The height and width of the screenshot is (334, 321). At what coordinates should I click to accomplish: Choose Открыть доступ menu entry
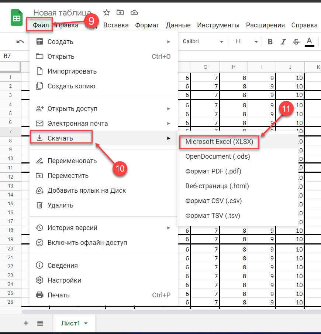[104, 109]
